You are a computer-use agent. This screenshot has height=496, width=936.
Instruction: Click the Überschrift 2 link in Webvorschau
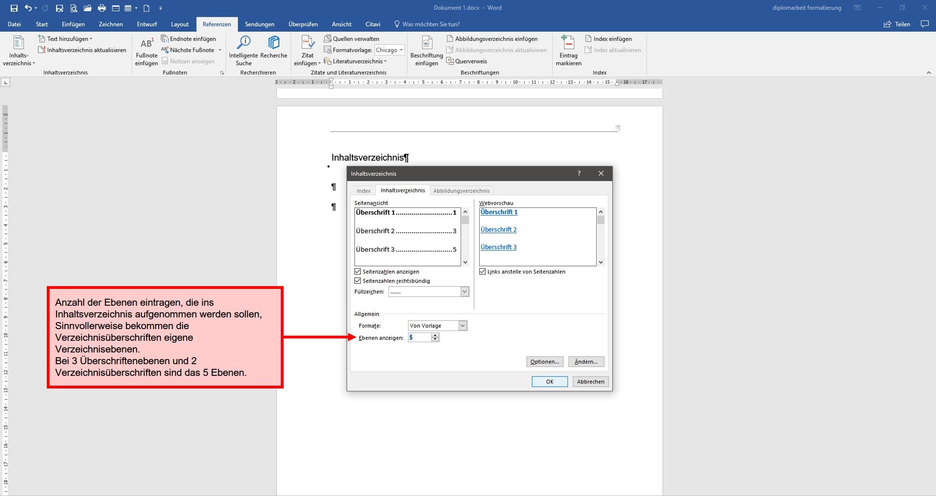point(498,230)
